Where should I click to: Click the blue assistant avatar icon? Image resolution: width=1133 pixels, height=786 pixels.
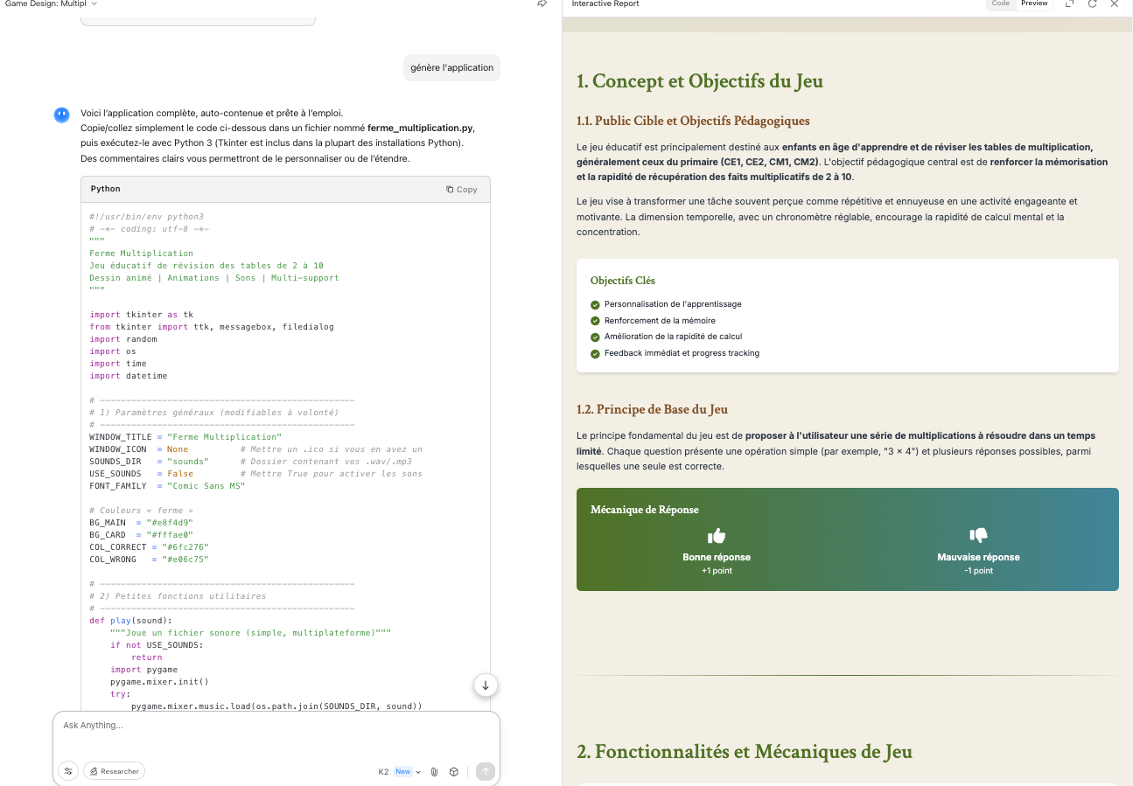(x=62, y=115)
